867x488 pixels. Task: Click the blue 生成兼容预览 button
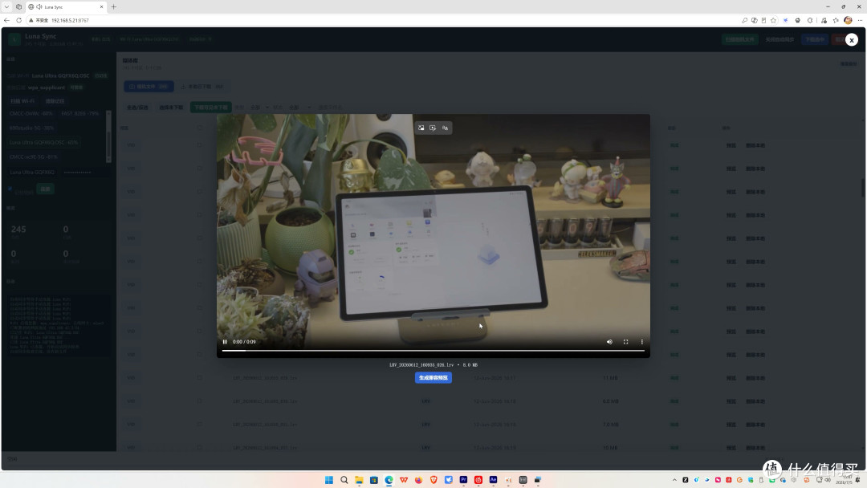433,377
